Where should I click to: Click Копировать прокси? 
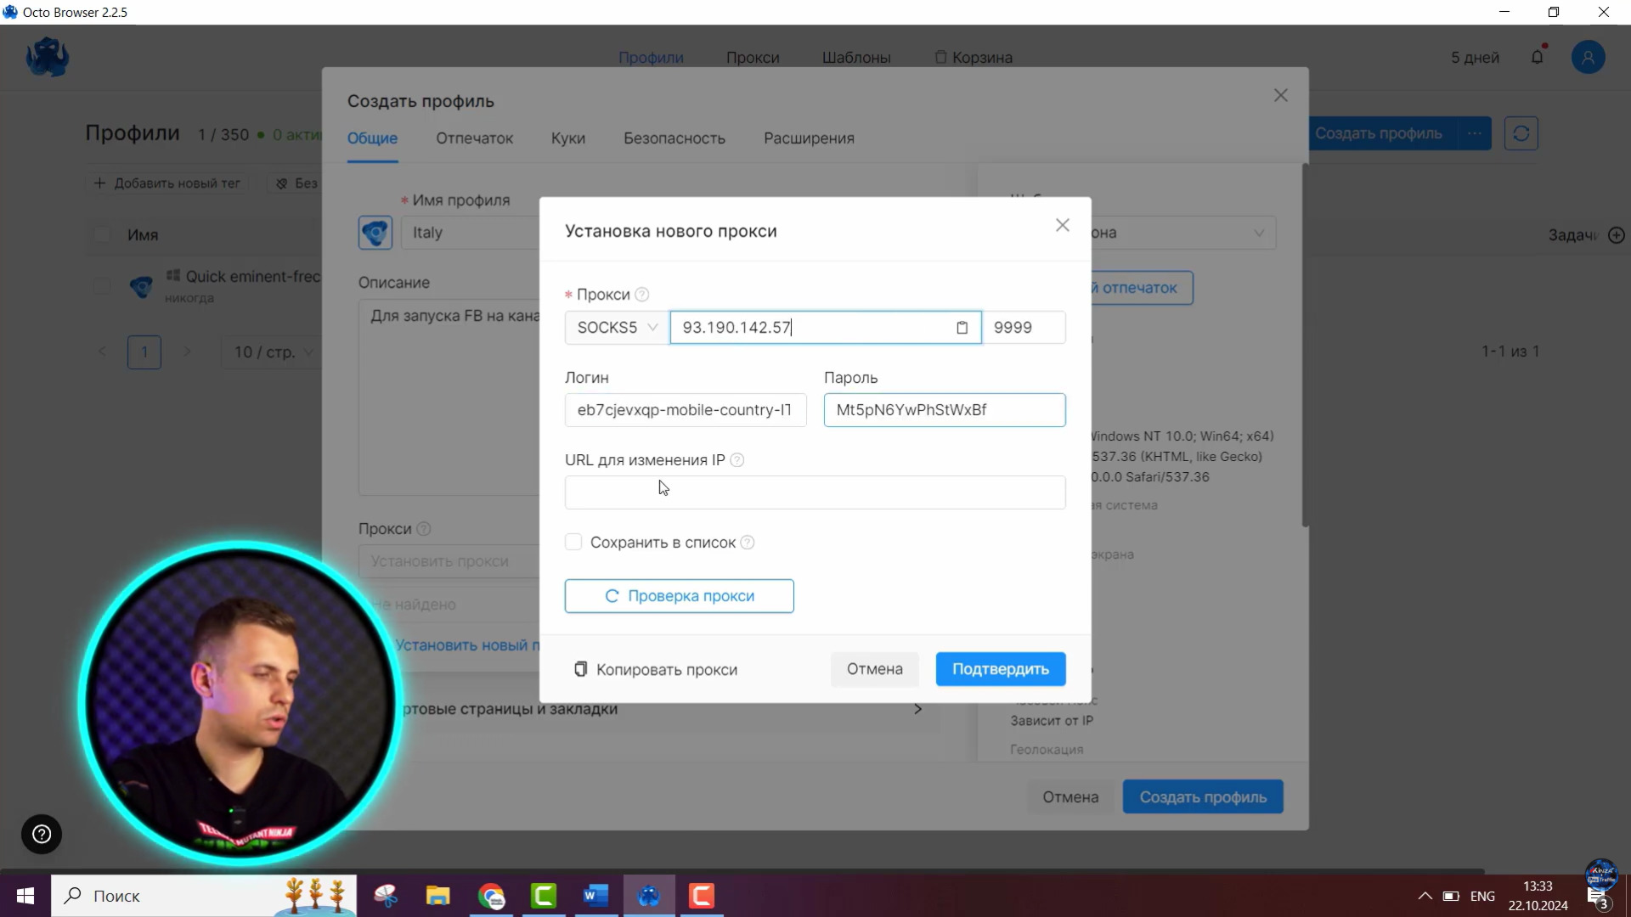click(656, 670)
